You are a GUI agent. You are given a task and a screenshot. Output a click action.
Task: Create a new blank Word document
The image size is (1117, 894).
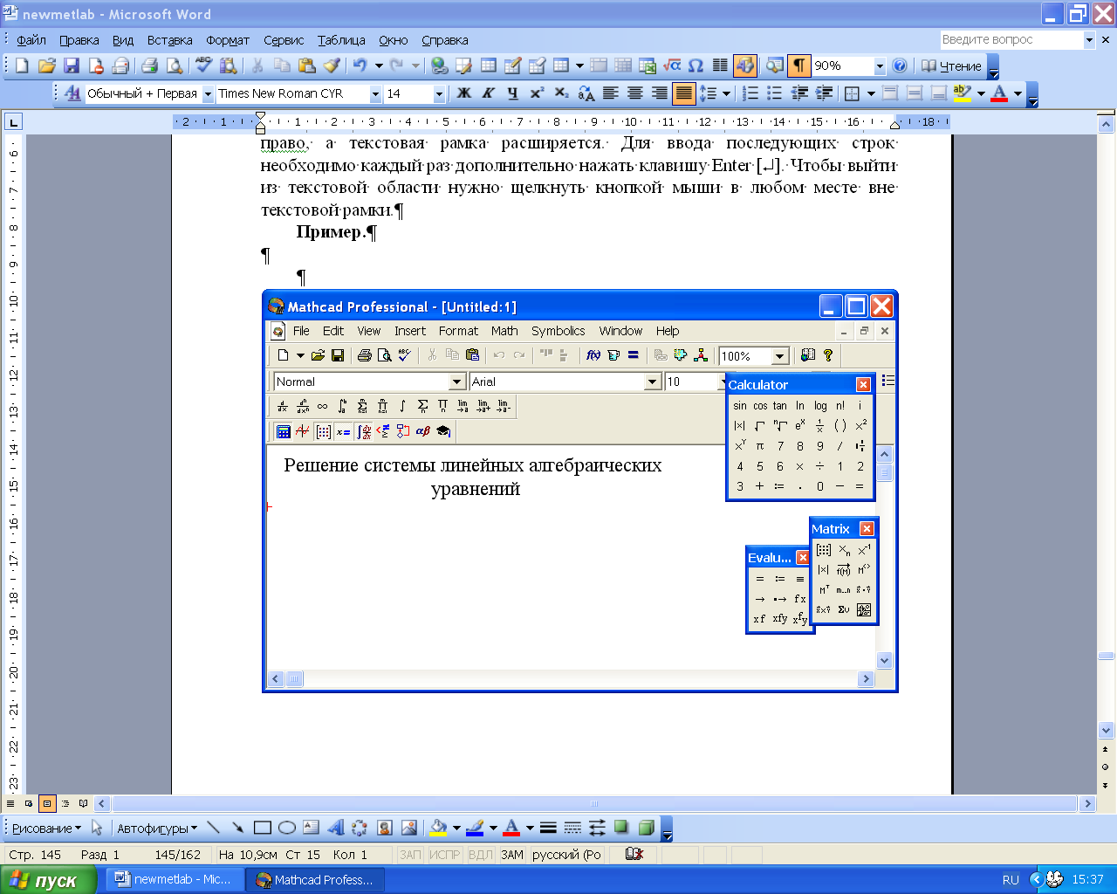click(x=23, y=65)
